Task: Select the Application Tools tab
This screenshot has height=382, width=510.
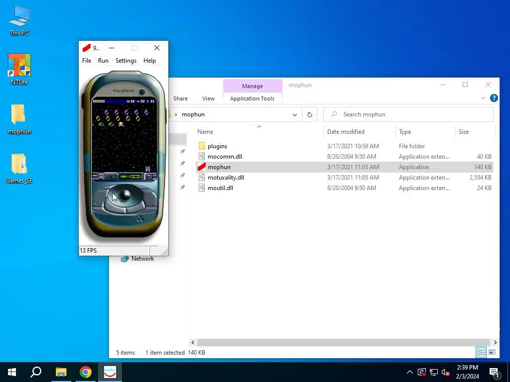Action: pyautogui.click(x=252, y=98)
